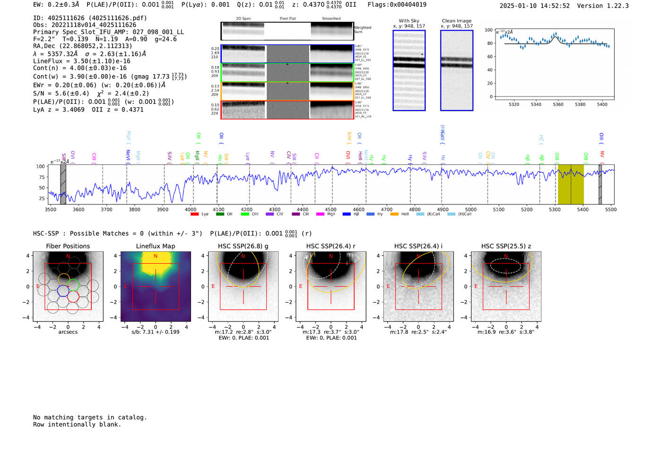
Task: Open the HSC SSP(26.4) r image
Action: [331, 287]
